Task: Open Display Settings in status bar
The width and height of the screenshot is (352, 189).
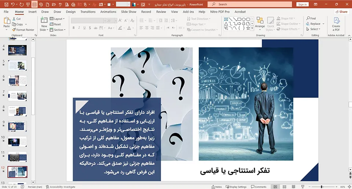Action: 236,187
